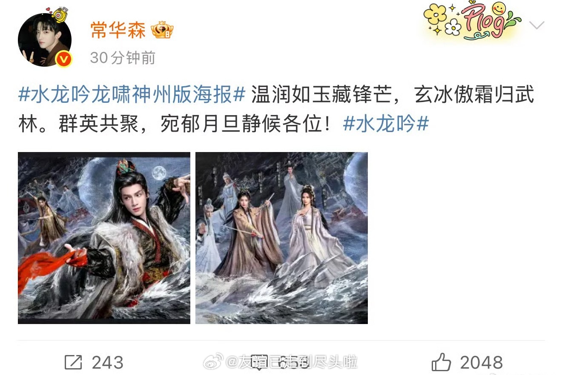
Task: Tap the Weibo watermark logo
Action: click(213, 362)
